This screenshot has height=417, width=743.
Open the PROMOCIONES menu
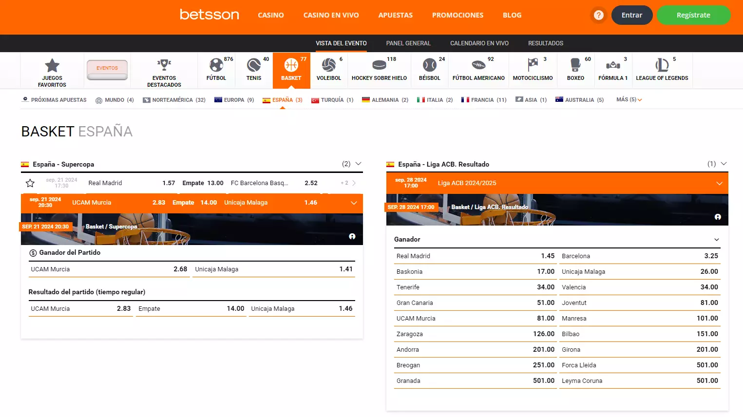(458, 15)
